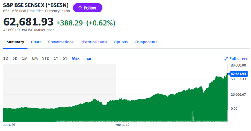Open the Components tab
This screenshot has width=251, height=131.
146,42
